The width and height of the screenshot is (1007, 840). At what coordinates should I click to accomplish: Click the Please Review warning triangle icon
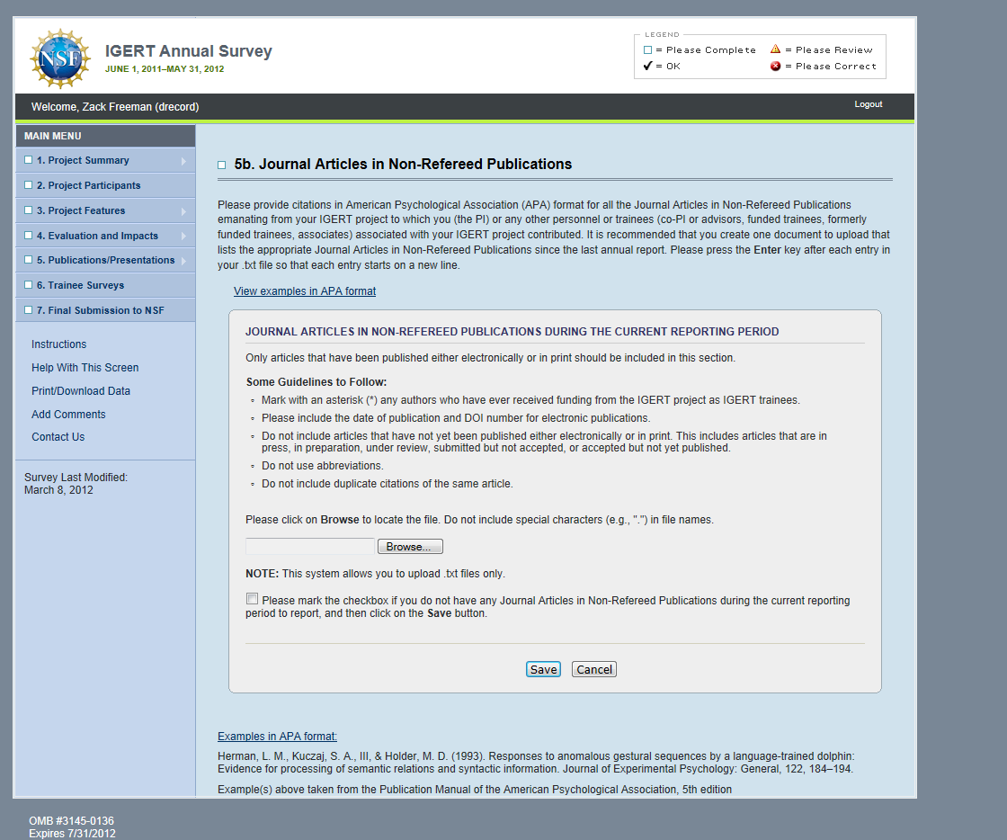pyautogui.click(x=775, y=49)
